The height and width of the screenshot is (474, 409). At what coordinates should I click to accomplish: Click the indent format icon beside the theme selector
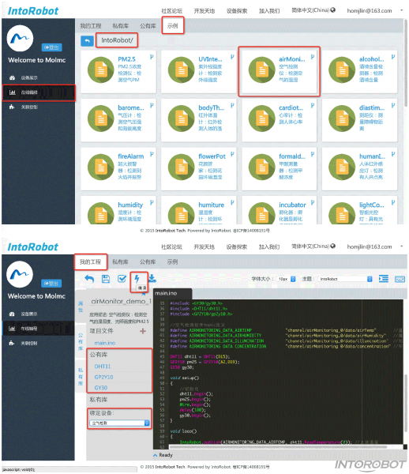point(383,278)
